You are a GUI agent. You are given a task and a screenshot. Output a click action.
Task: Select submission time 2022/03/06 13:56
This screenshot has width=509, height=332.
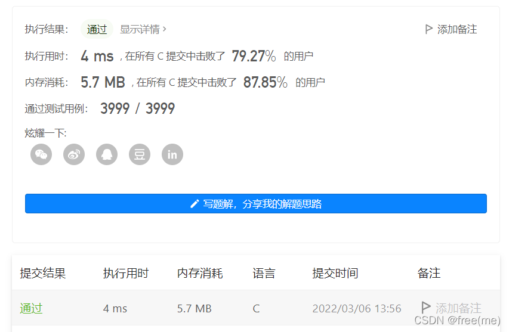pos(357,308)
